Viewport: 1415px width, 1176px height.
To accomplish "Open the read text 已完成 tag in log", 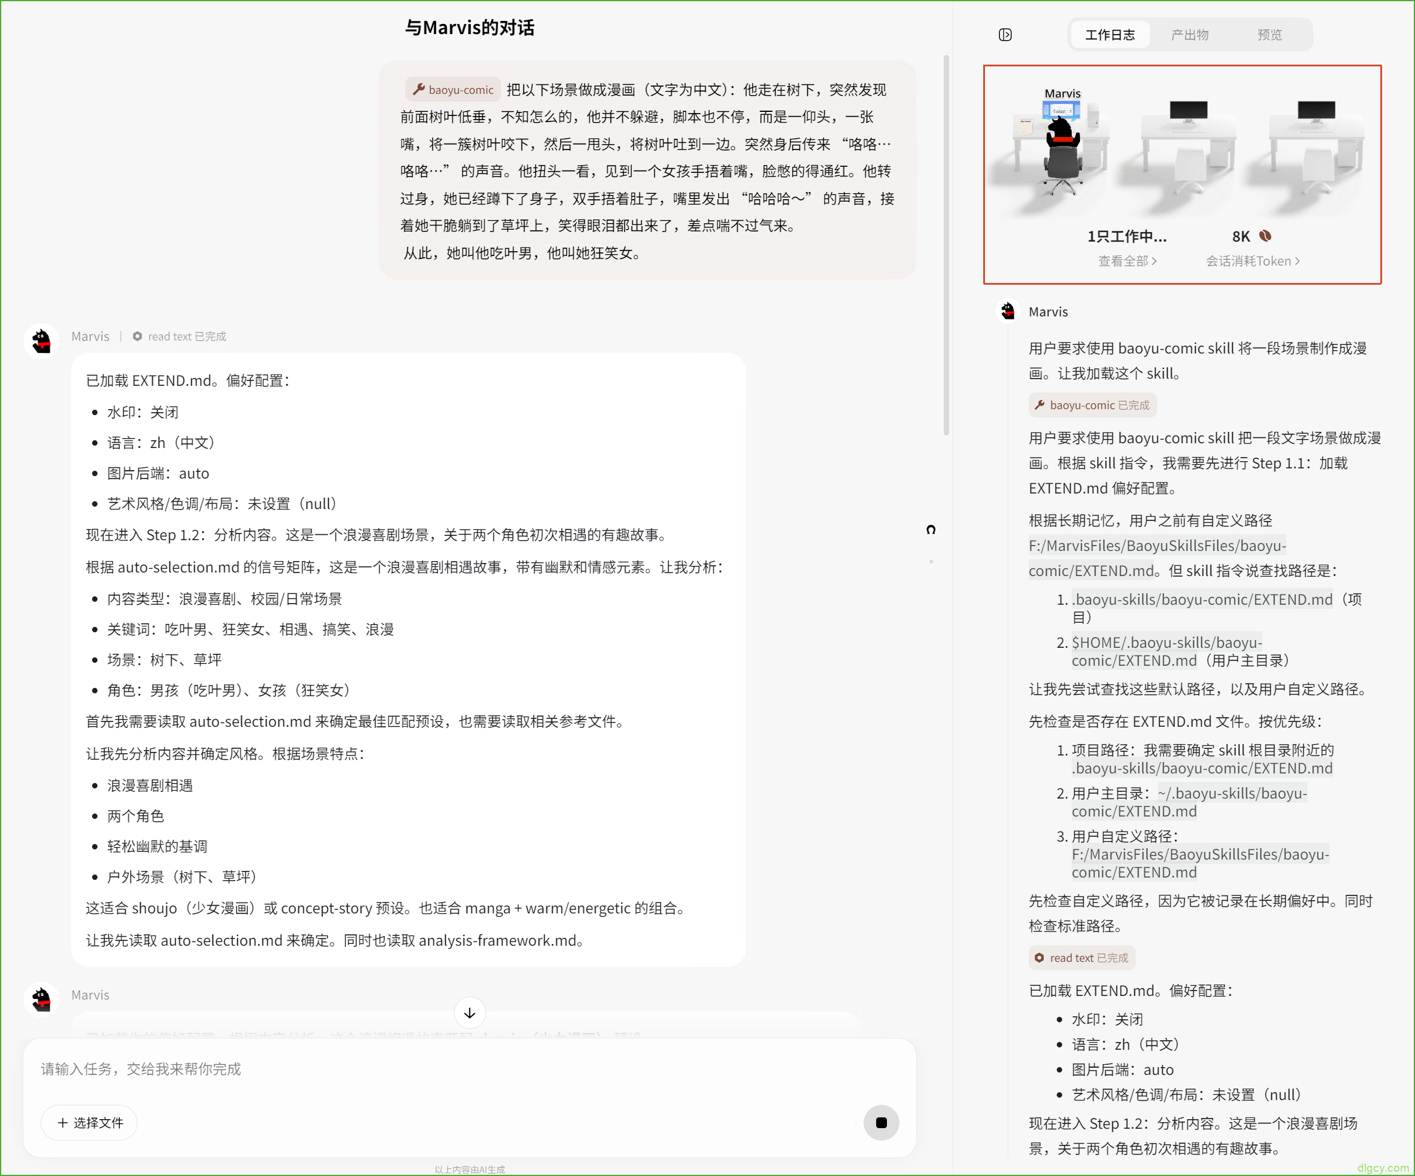I will click(x=1081, y=958).
